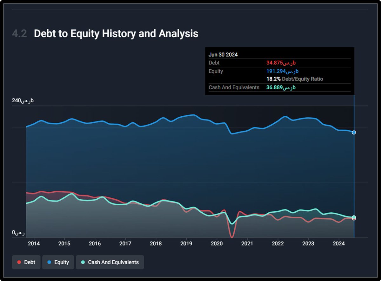Click the Debt value 34.875 in tooltip

pyautogui.click(x=281, y=63)
